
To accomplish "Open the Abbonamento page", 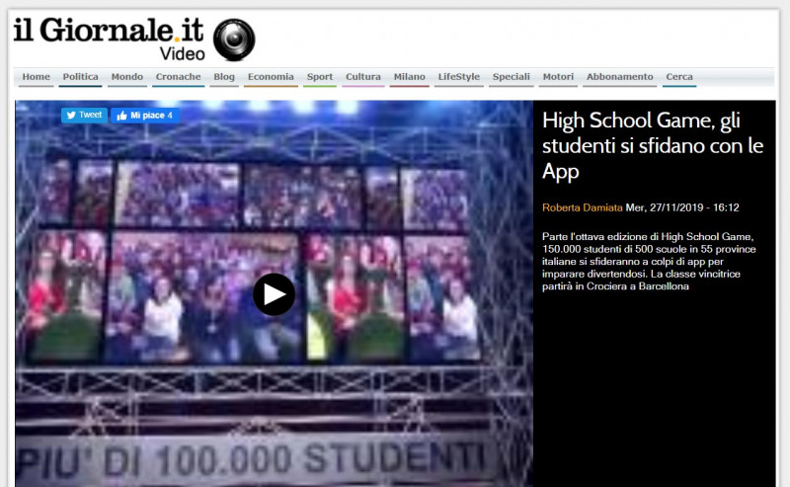I will click(620, 77).
